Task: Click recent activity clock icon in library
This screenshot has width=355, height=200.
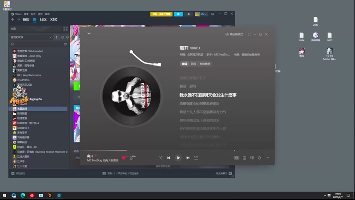Action: click(63, 37)
